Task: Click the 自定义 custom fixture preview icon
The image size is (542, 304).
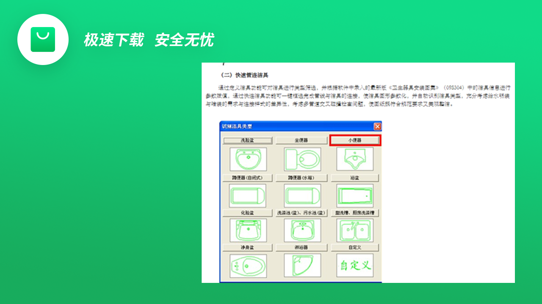Action: coord(356,265)
